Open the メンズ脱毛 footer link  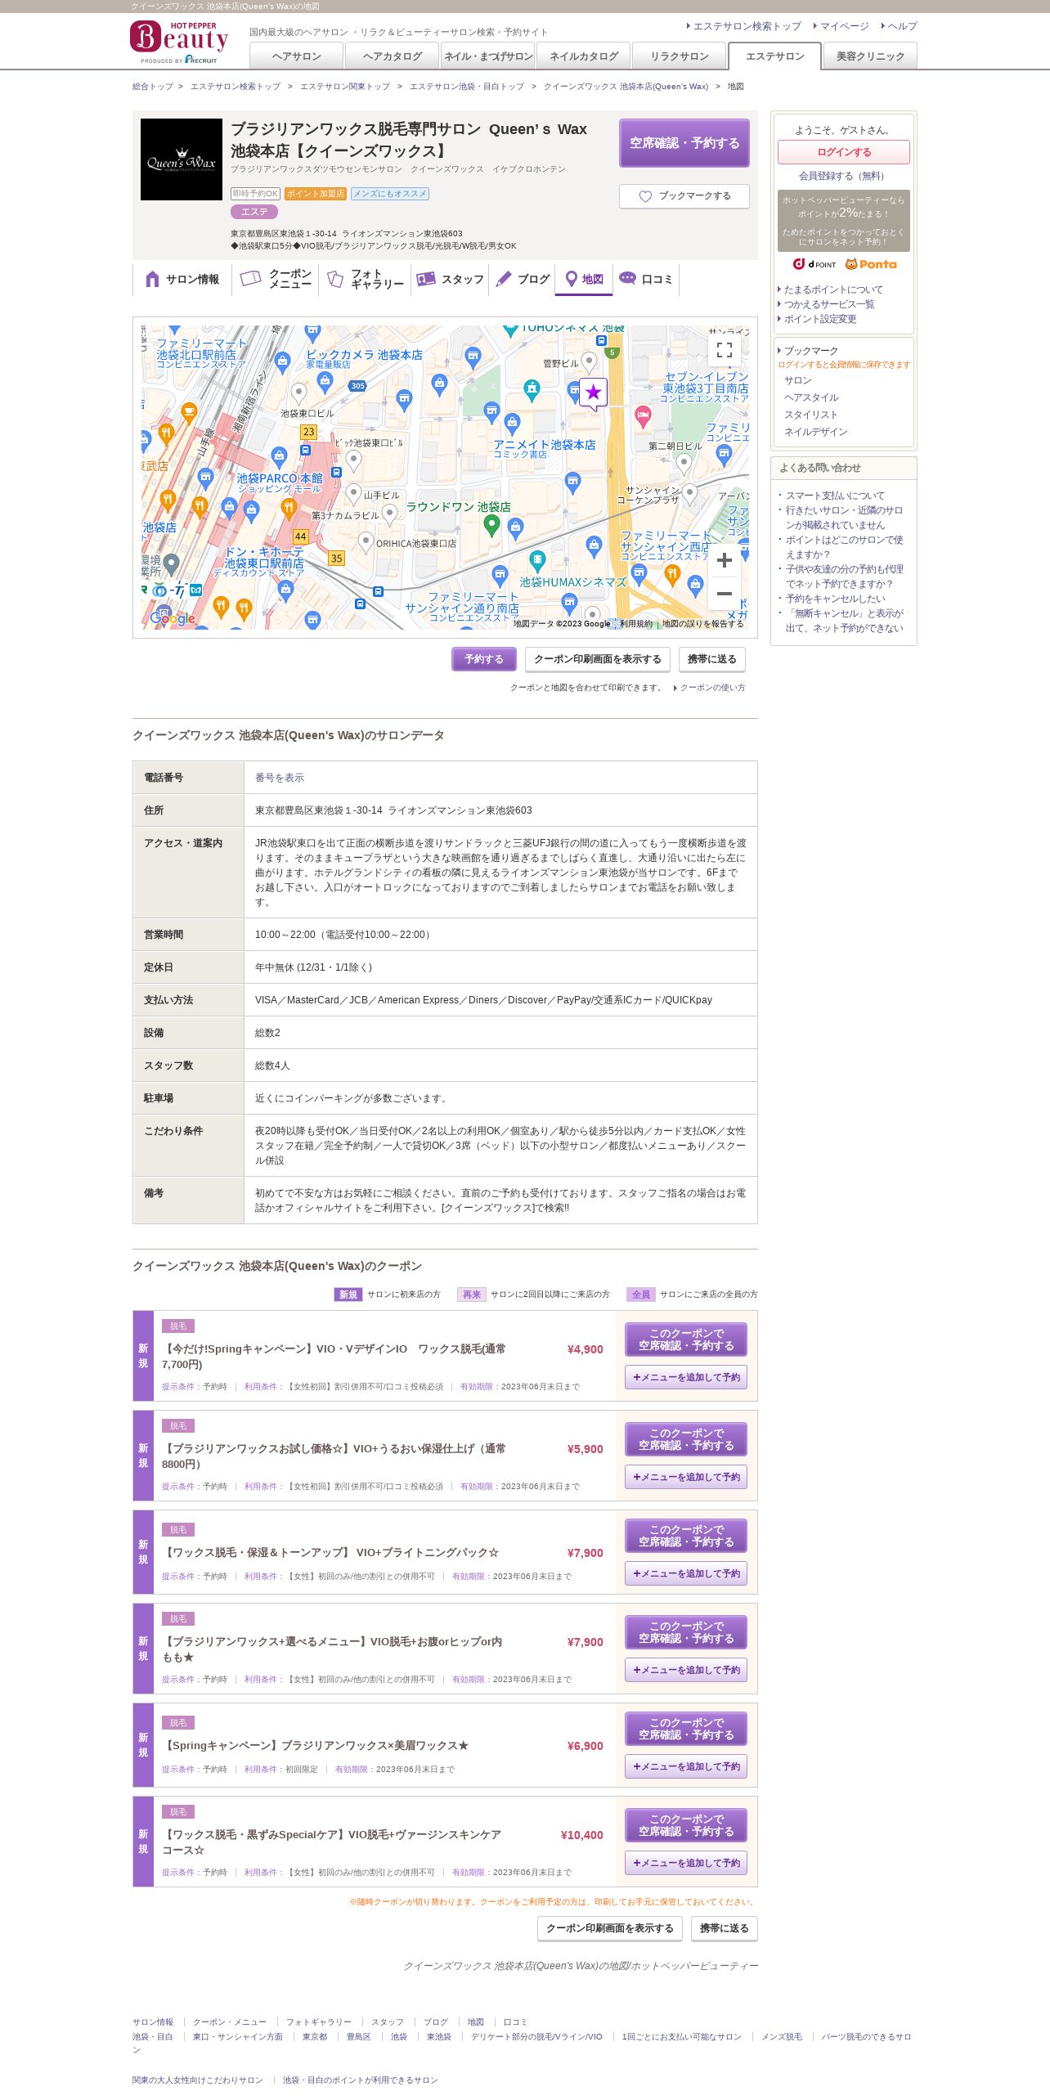pos(782,2036)
